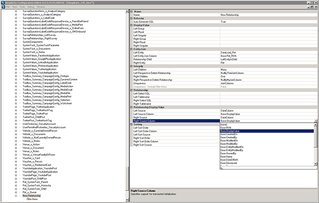Screen dimensions: 319x203
Task: Choose Base.ModifiedOn in the dropdown list
Action: (x=267, y=141)
